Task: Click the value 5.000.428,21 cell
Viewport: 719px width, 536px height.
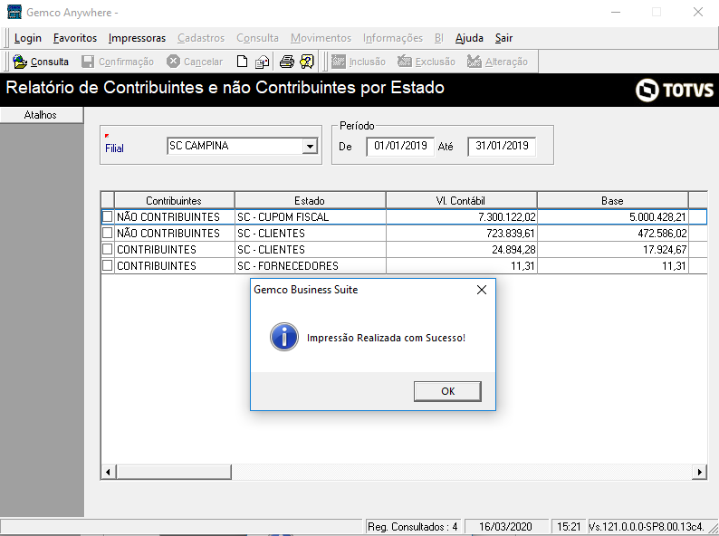Action: click(613, 217)
